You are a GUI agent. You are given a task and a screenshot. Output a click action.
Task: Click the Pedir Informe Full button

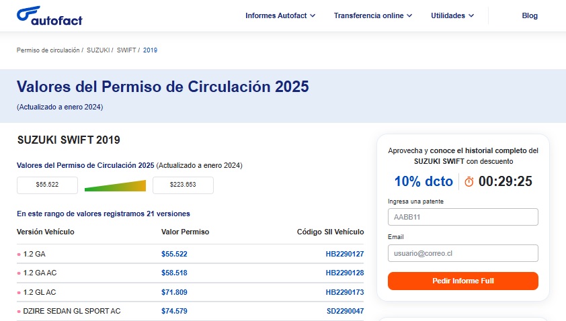click(x=463, y=281)
